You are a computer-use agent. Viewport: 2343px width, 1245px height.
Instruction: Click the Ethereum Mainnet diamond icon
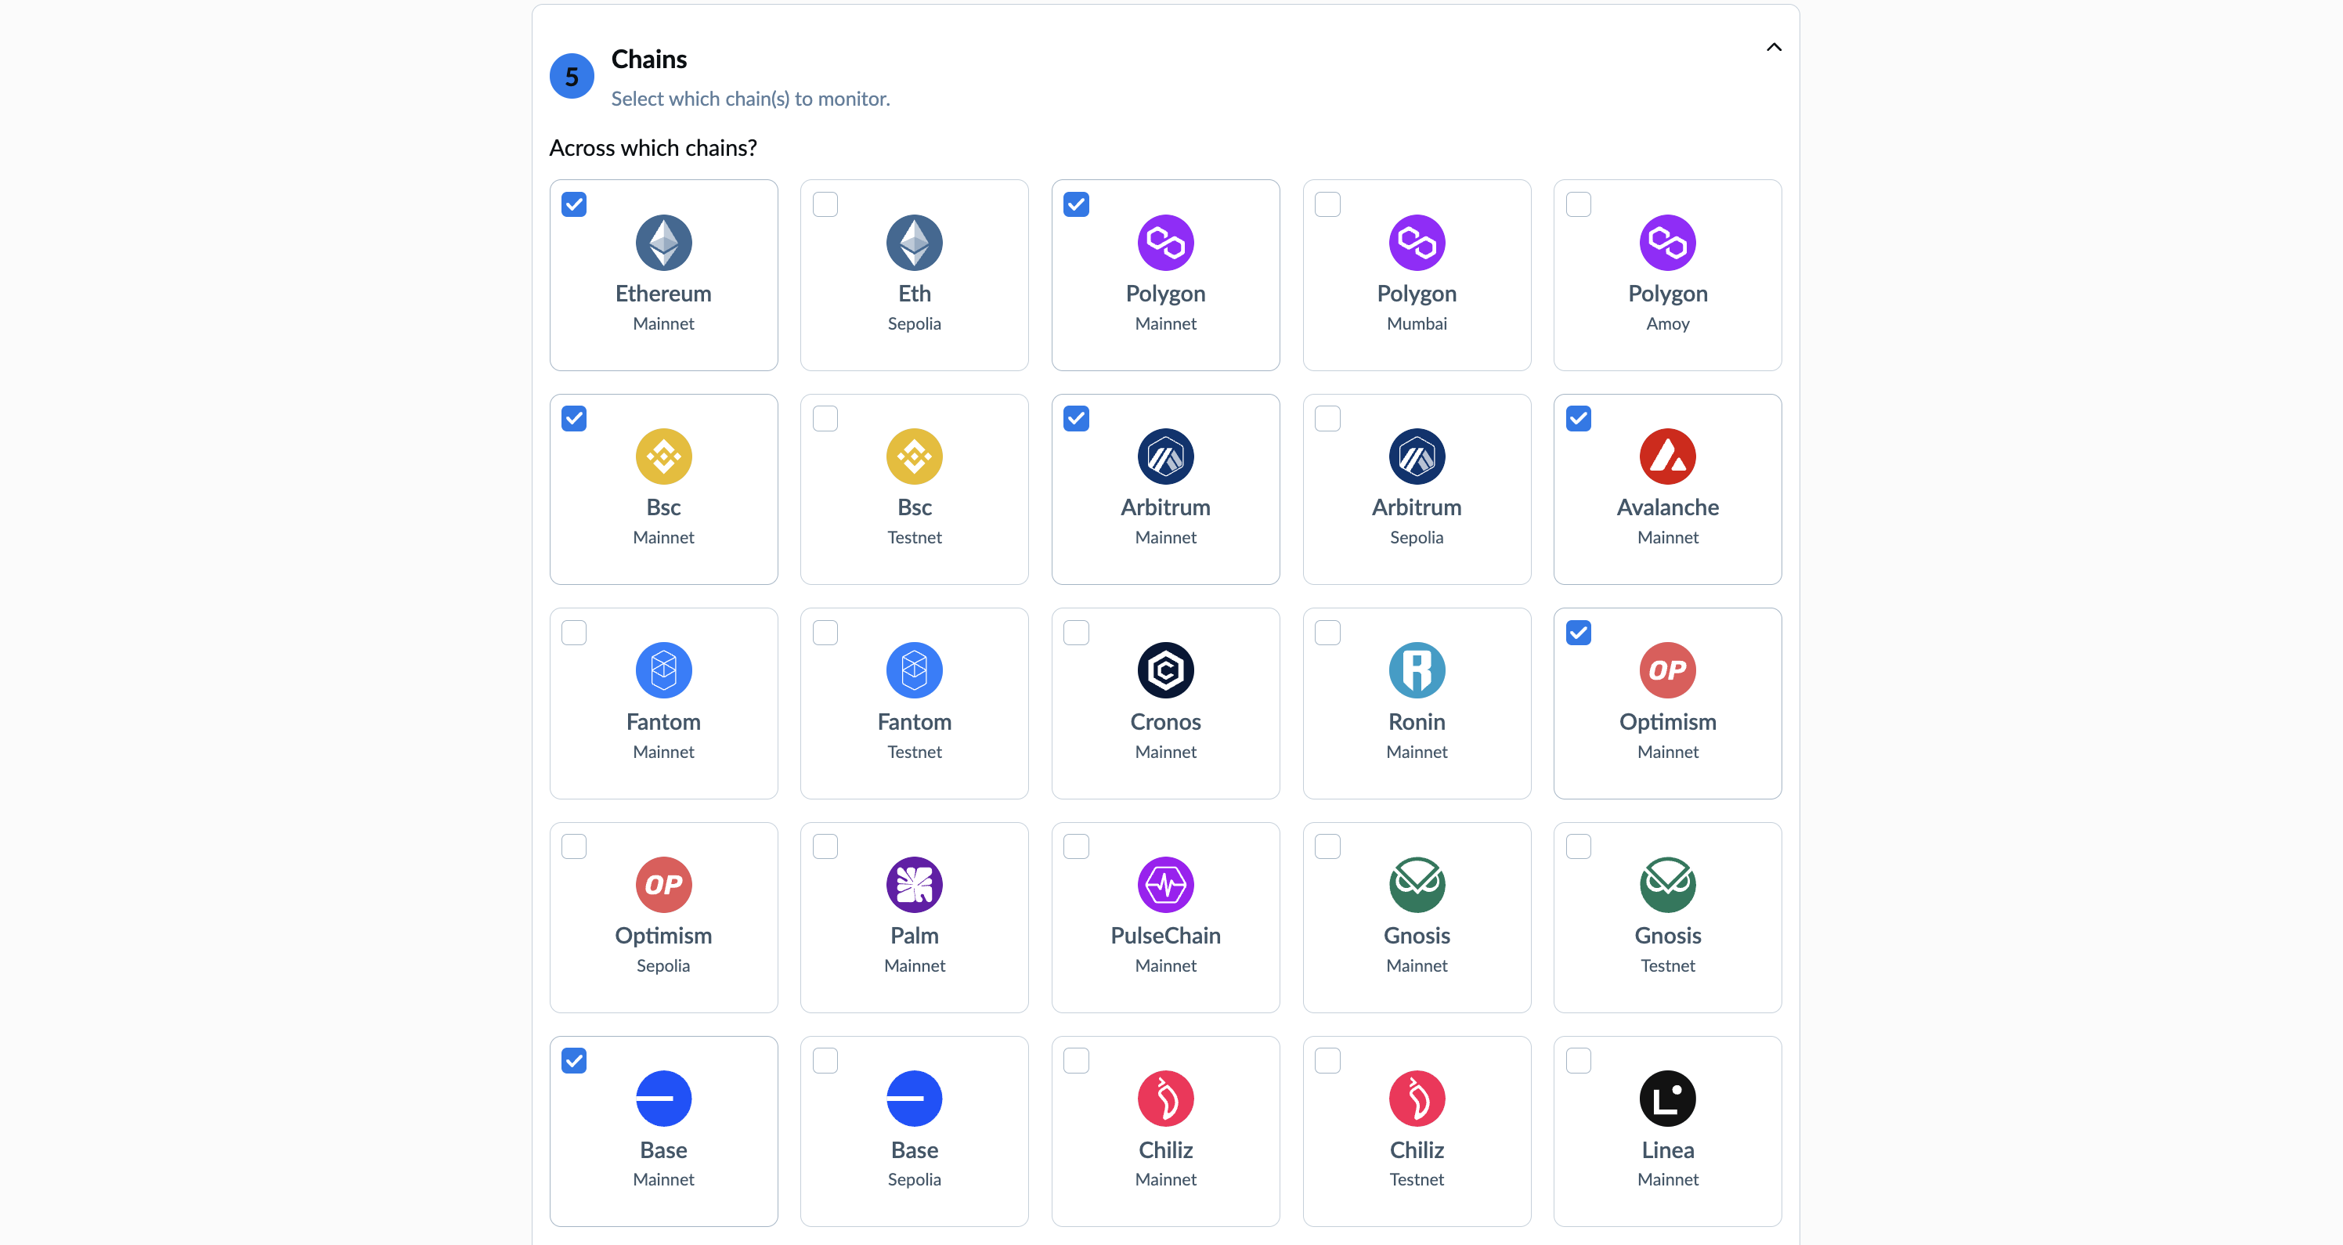tap(663, 242)
